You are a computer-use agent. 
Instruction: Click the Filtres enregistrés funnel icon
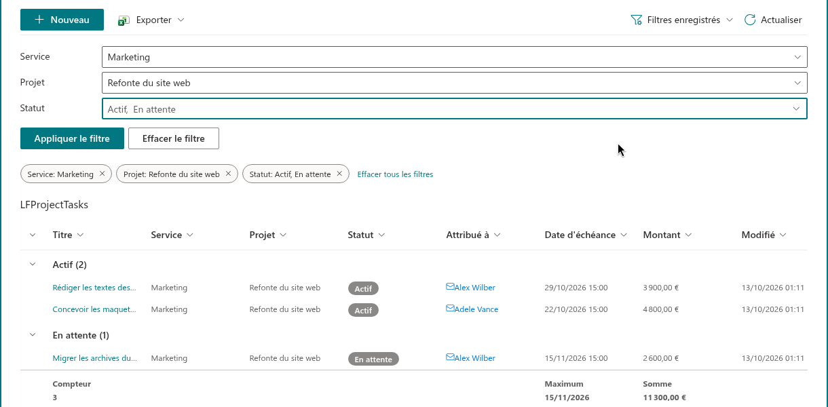coord(636,20)
